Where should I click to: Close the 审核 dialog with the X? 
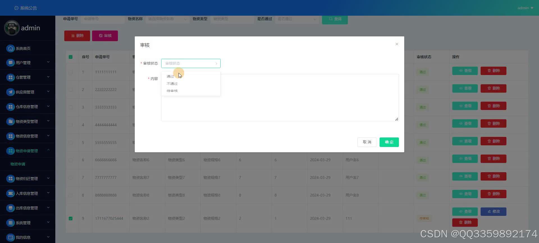tap(397, 44)
